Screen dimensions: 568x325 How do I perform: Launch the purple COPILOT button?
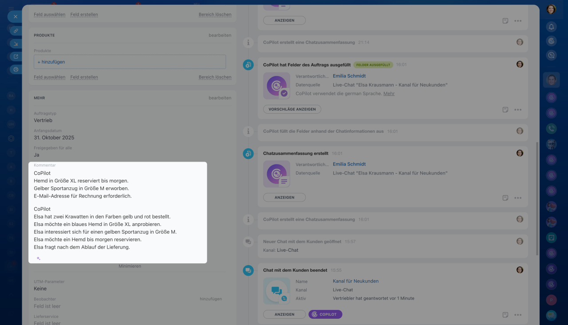[x=325, y=314]
